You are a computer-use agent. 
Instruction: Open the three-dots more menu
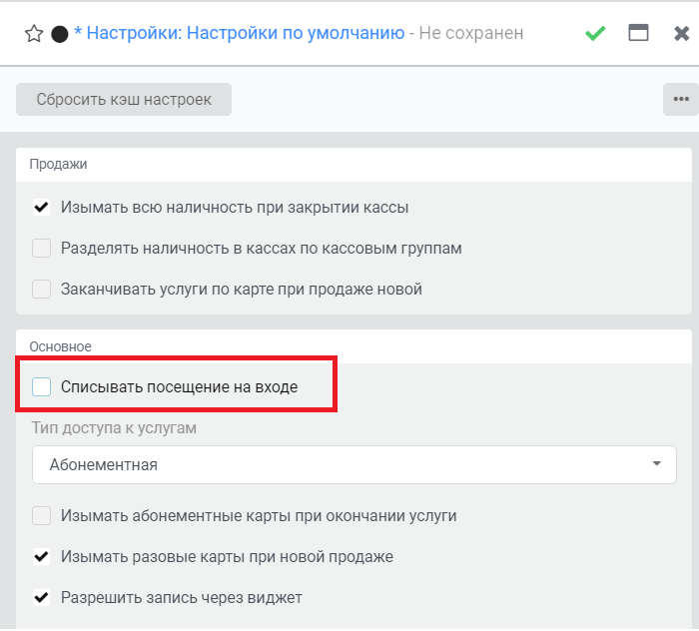pyautogui.click(x=681, y=99)
